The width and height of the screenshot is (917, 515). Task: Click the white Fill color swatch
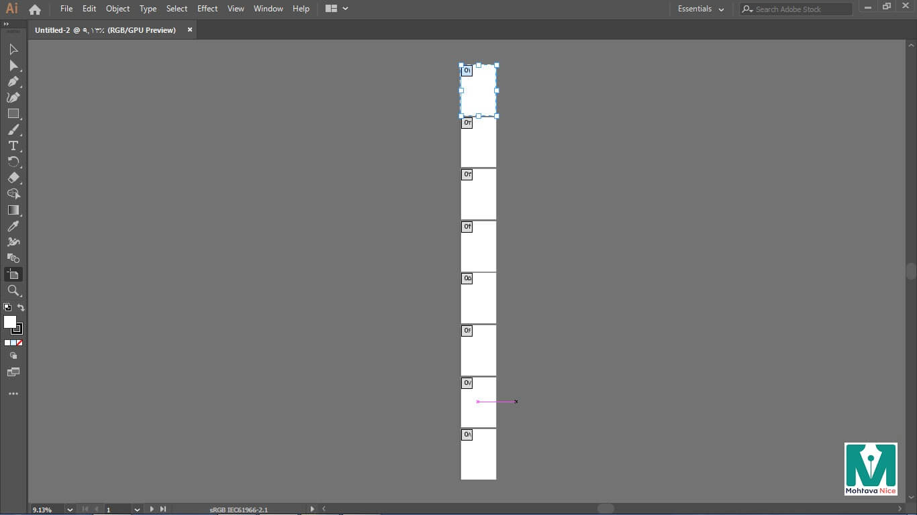[9, 322]
